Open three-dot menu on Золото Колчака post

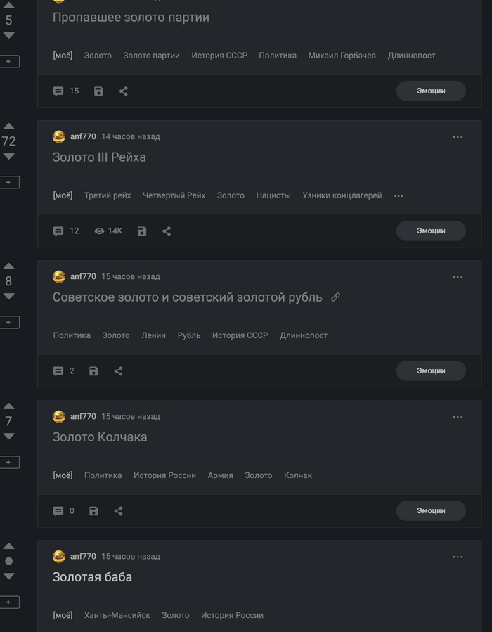[x=458, y=417]
